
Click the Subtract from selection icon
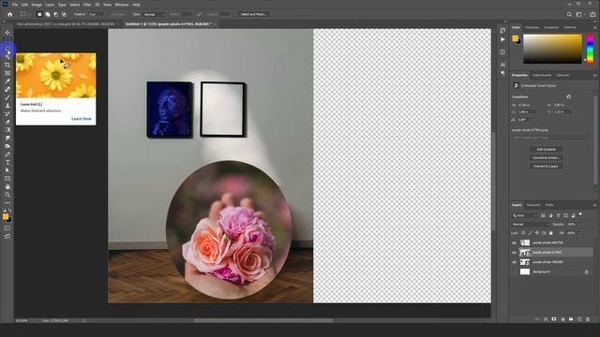coord(56,15)
